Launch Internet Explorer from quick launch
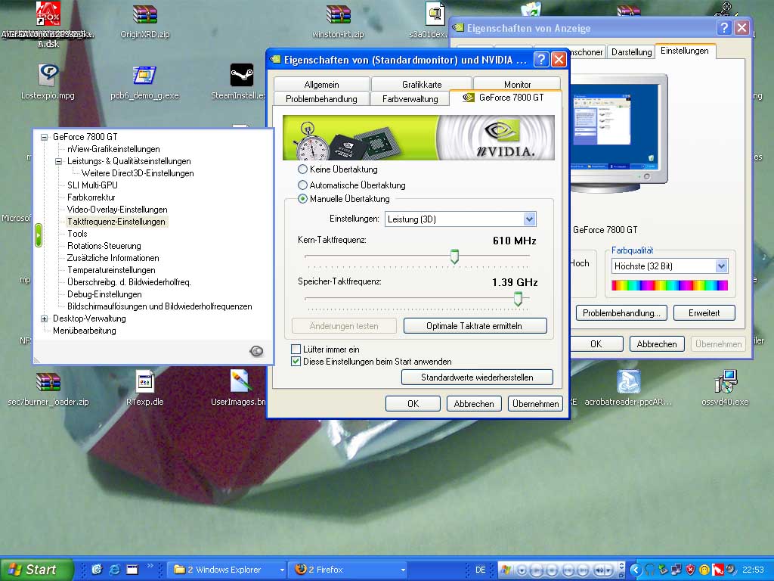Viewport: 774px width, 581px height. [x=115, y=570]
